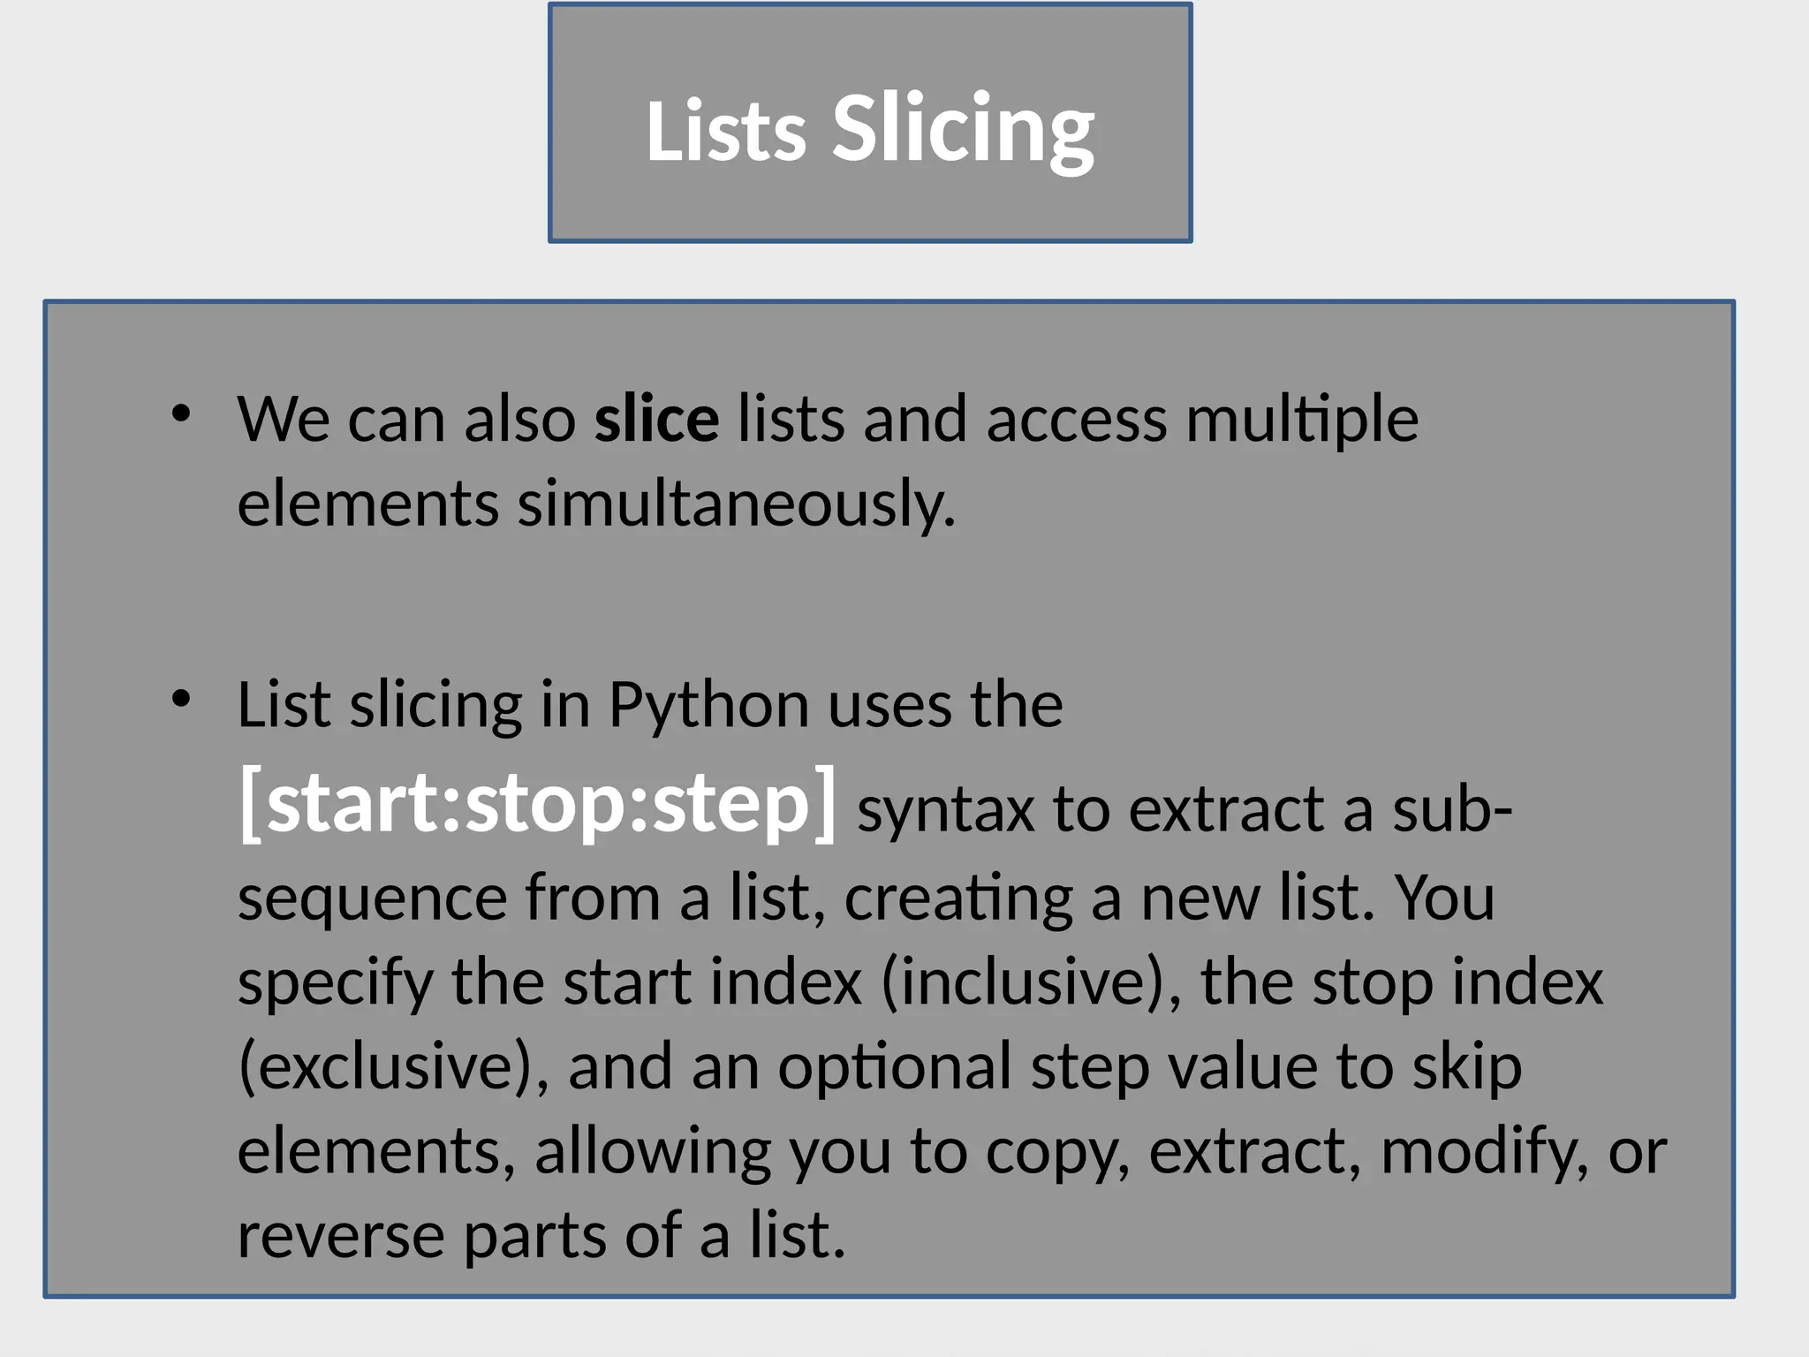
Task: Click the hyphenated word 'sub-'
Action: [1452, 808]
